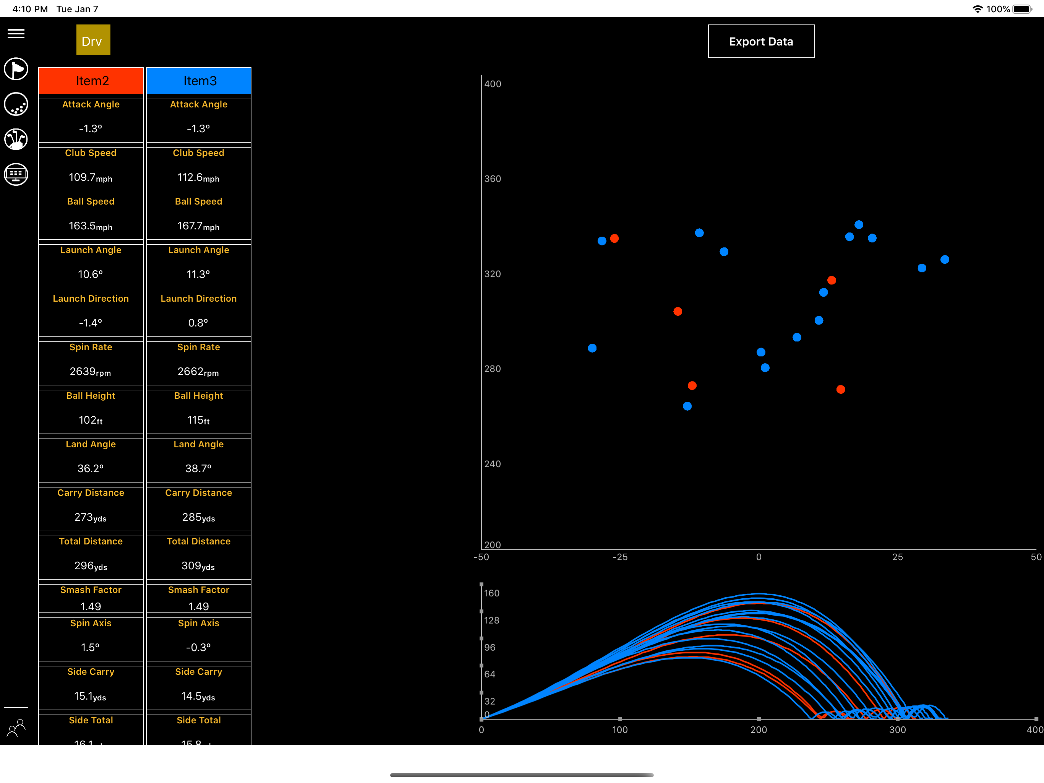
Task: Tap Item3 Total Distance value
Action: pos(199,566)
